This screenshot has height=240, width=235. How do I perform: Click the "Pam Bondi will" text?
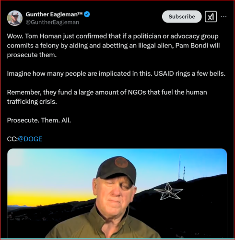tap(198, 46)
